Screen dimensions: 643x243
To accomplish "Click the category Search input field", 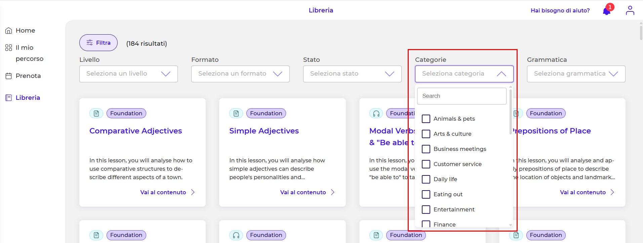I will point(461,96).
